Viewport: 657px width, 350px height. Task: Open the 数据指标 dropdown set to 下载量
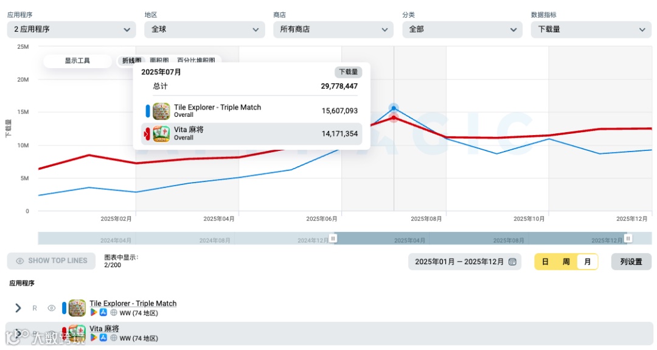pyautogui.click(x=591, y=29)
